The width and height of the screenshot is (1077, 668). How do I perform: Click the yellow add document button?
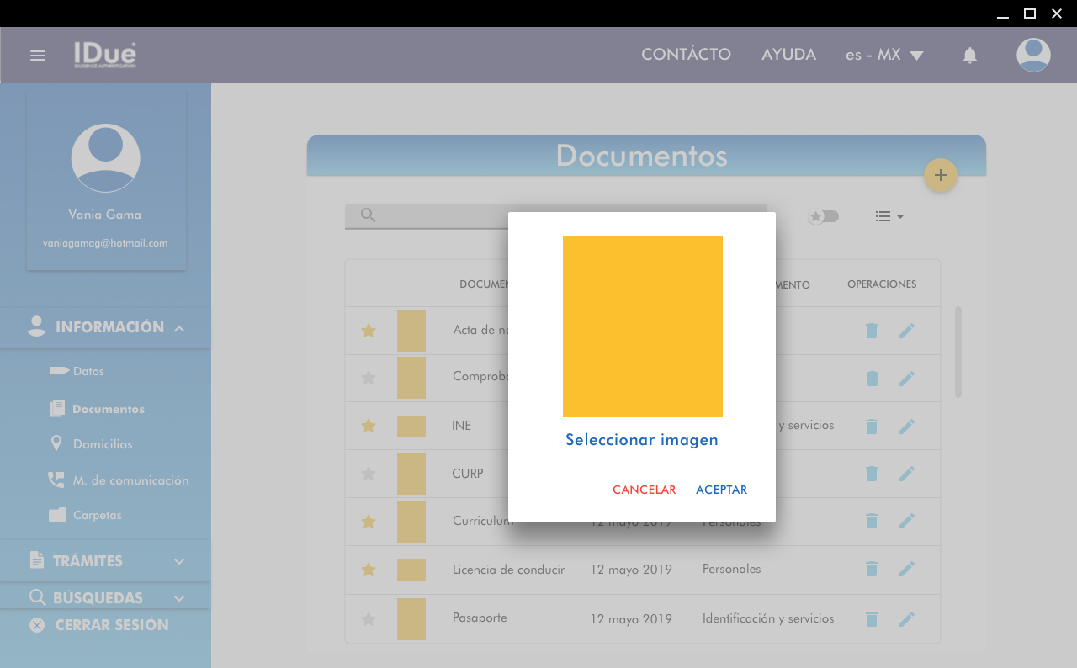coord(940,175)
